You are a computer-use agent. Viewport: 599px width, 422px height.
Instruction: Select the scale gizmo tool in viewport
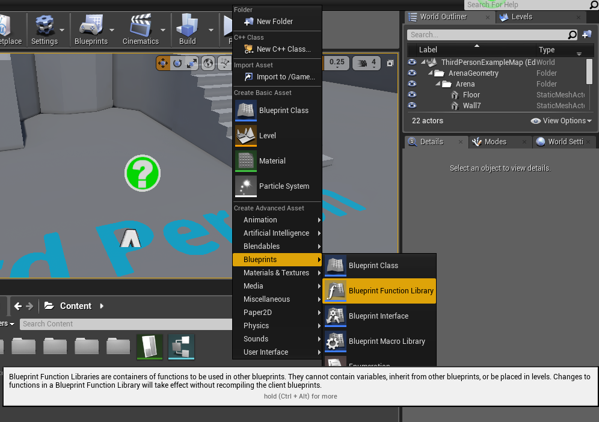point(192,63)
